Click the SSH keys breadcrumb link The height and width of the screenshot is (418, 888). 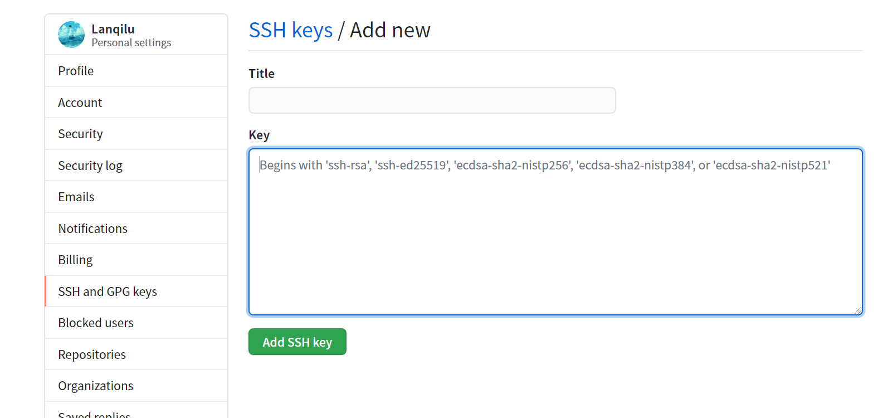click(291, 30)
